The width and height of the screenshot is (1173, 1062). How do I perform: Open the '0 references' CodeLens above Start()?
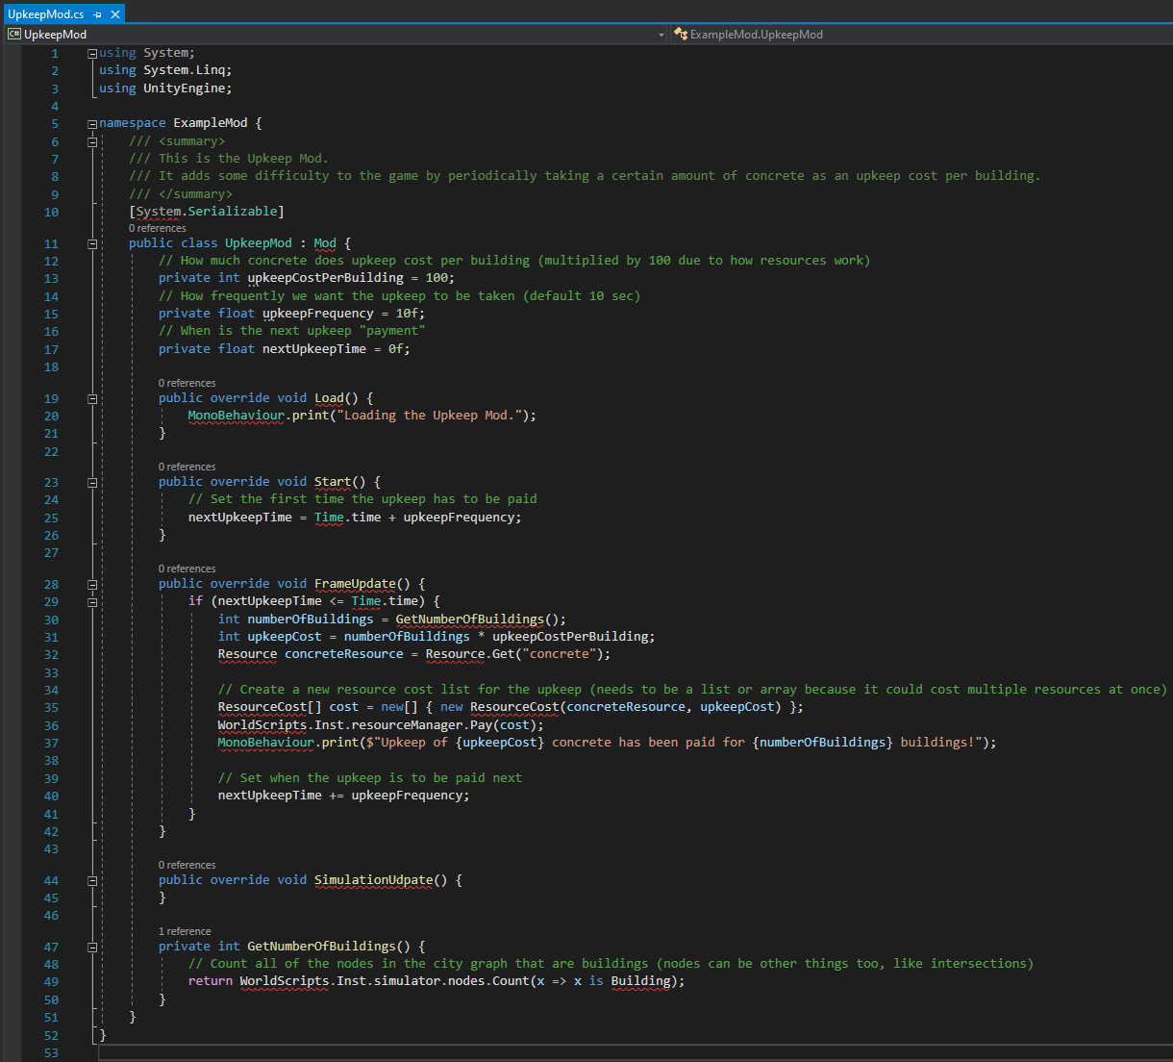(x=187, y=468)
